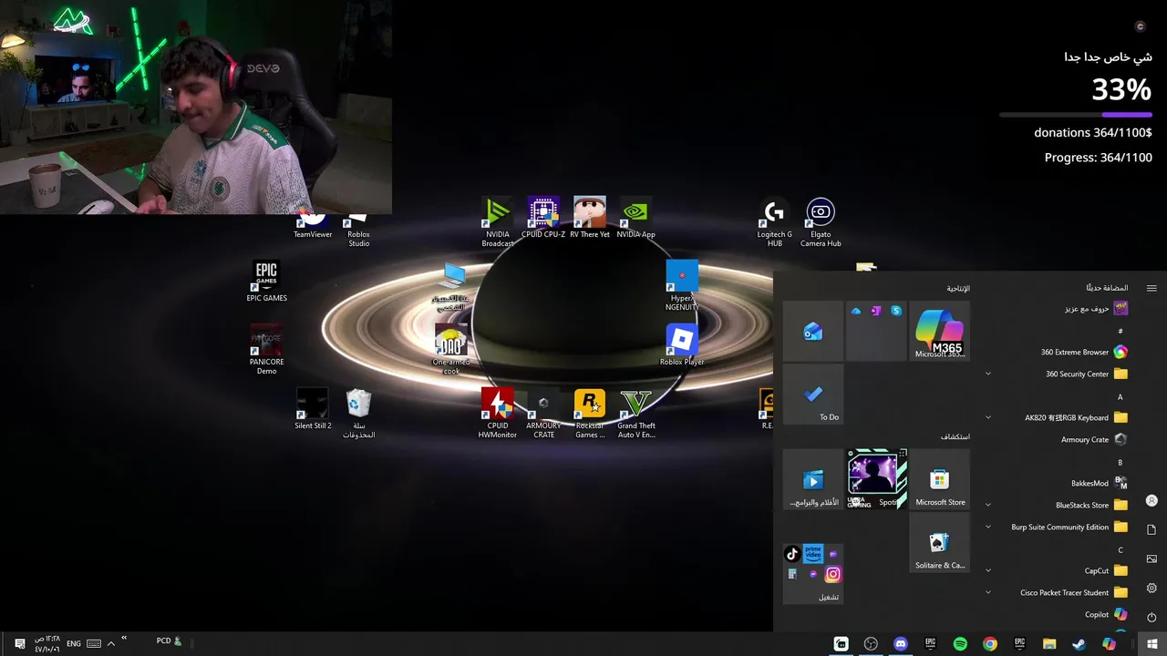Open Google Chrome from the taskbar
This screenshot has height=656, width=1167.
click(990, 644)
